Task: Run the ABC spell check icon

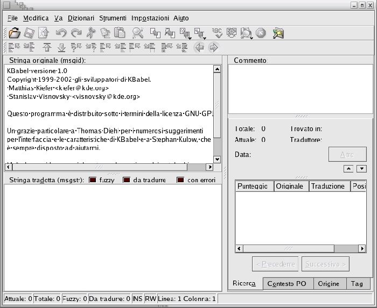Action: 217,33
